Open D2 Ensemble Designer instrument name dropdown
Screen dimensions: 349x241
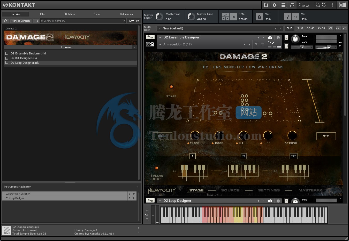[160, 37]
